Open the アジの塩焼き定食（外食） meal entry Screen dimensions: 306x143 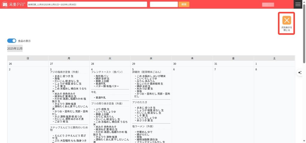click(x=64, y=72)
